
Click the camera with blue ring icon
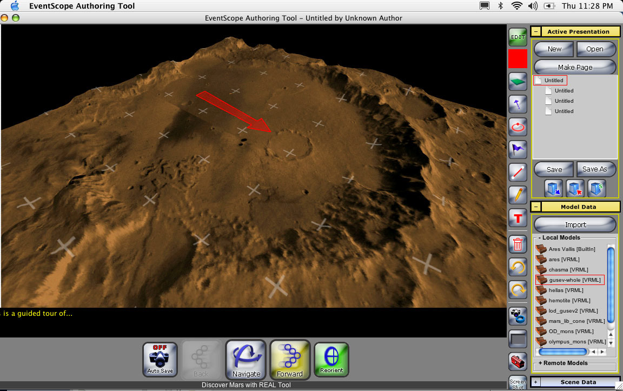click(518, 316)
